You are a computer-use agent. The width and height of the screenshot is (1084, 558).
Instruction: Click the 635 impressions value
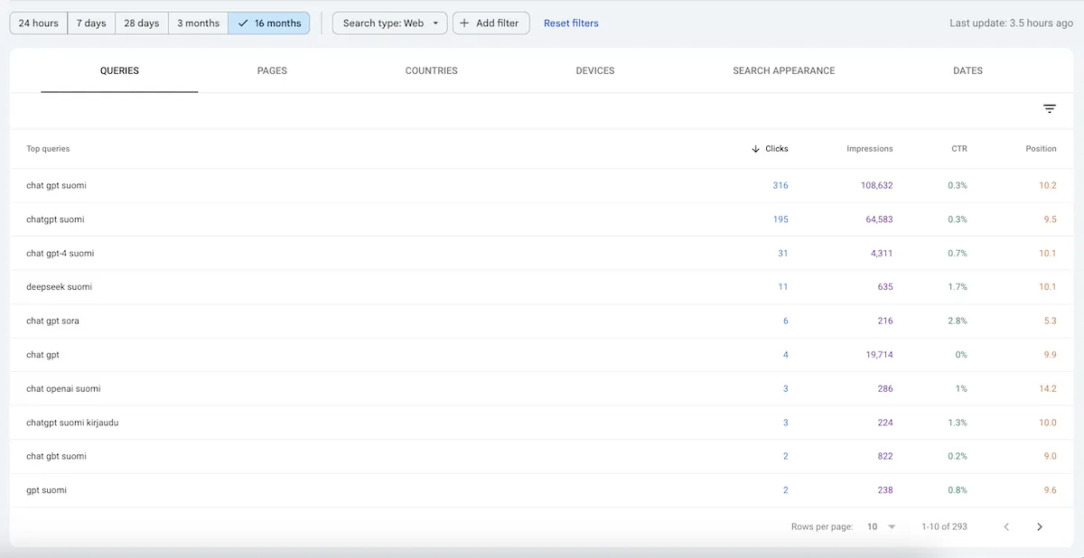(x=884, y=287)
